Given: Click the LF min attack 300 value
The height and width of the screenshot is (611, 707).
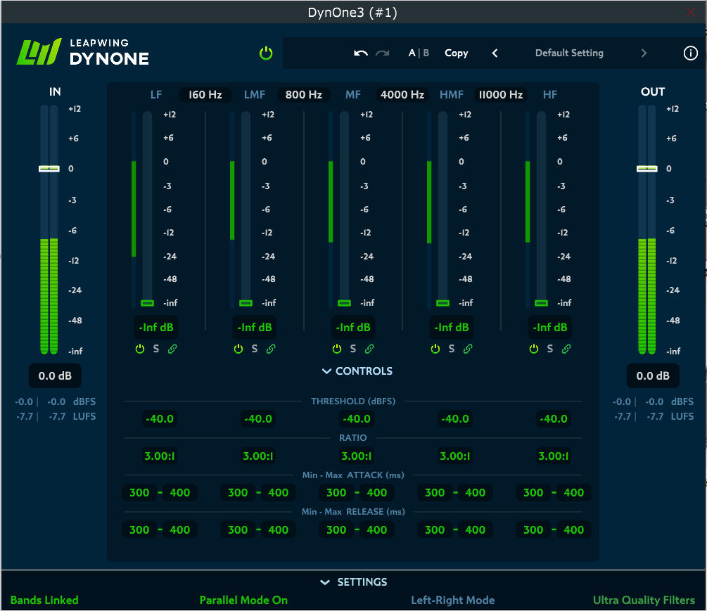Looking at the screenshot, I should [139, 493].
